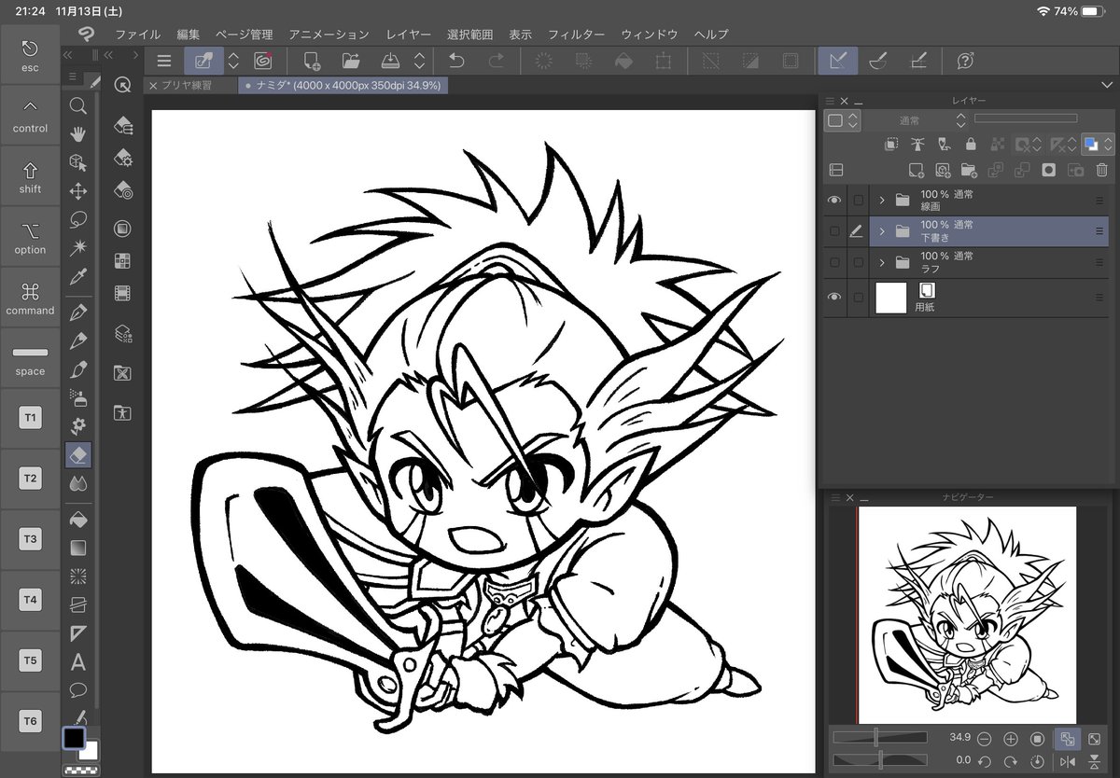Click the lock layer icon

pyautogui.click(x=971, y=145)
